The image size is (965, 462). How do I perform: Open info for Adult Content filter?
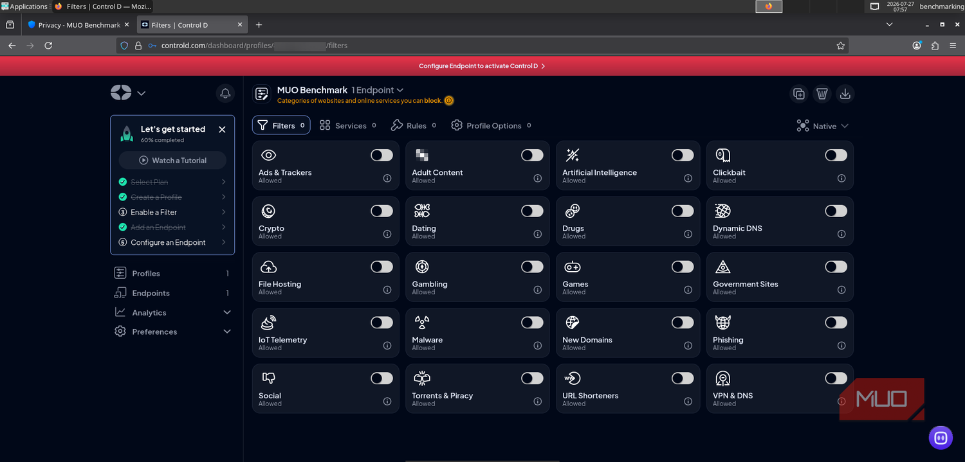point(538,178)
